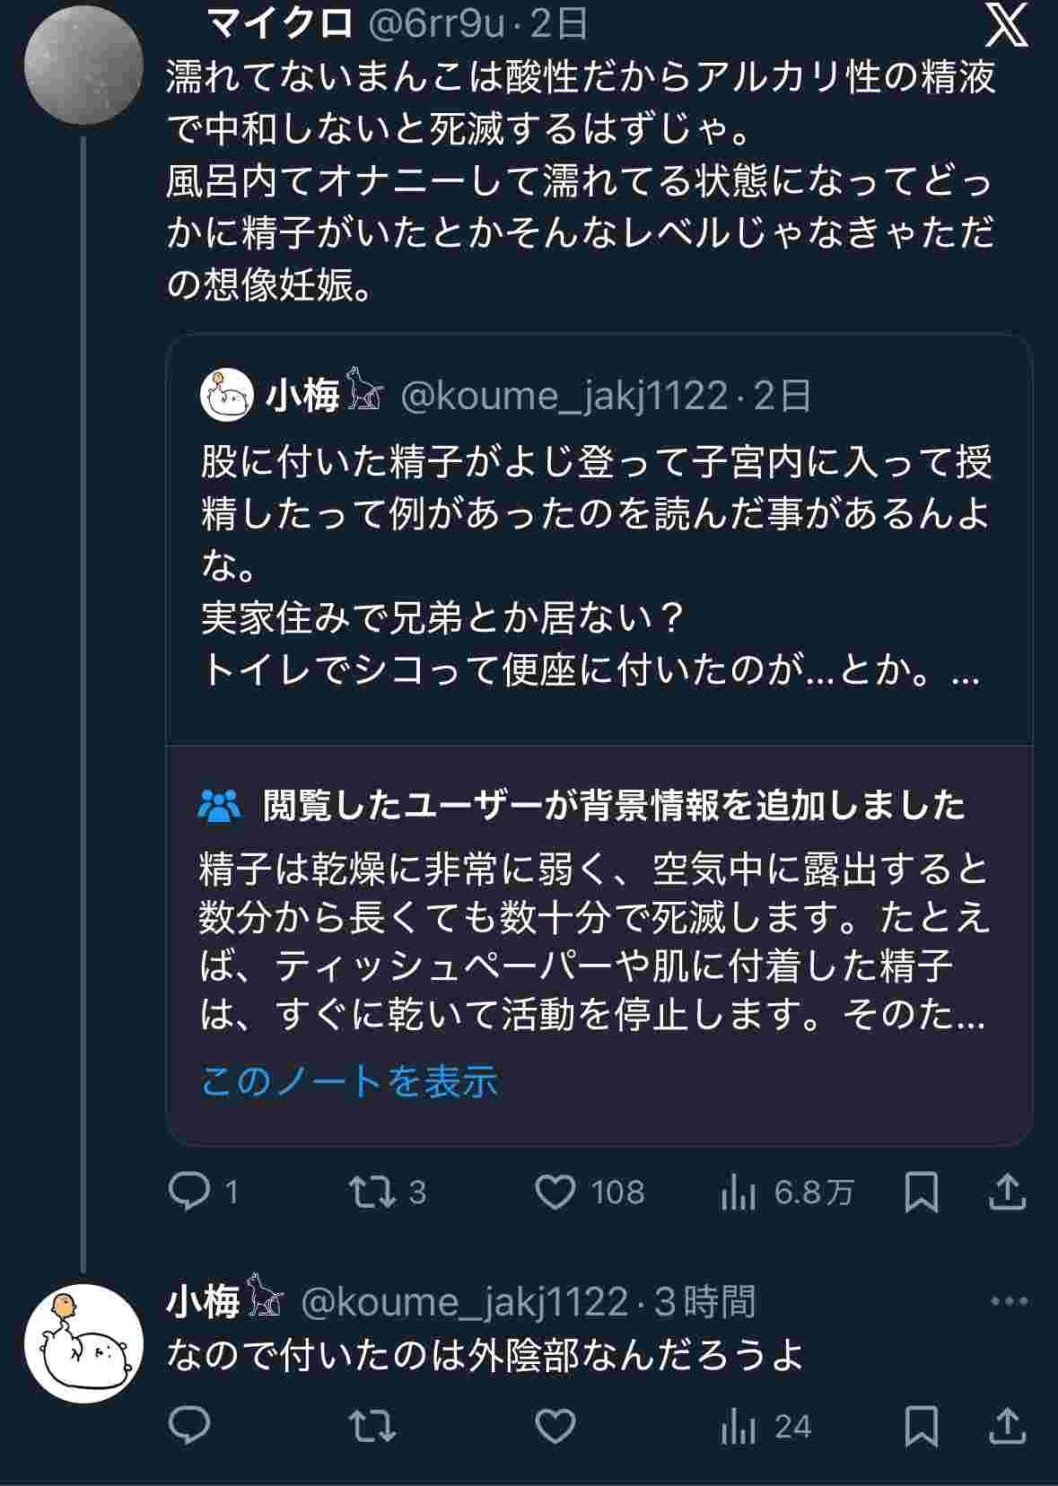Like マイクロ's post with 108 likes
Image resolution: width=1058 pixels, height=1486 pixels.
click(x=555, y=1193)
